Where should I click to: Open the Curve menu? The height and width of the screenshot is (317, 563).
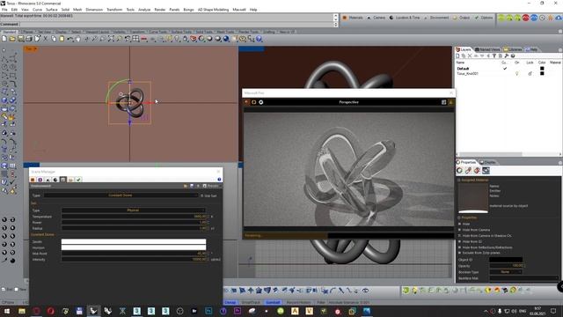coord(37,10)
